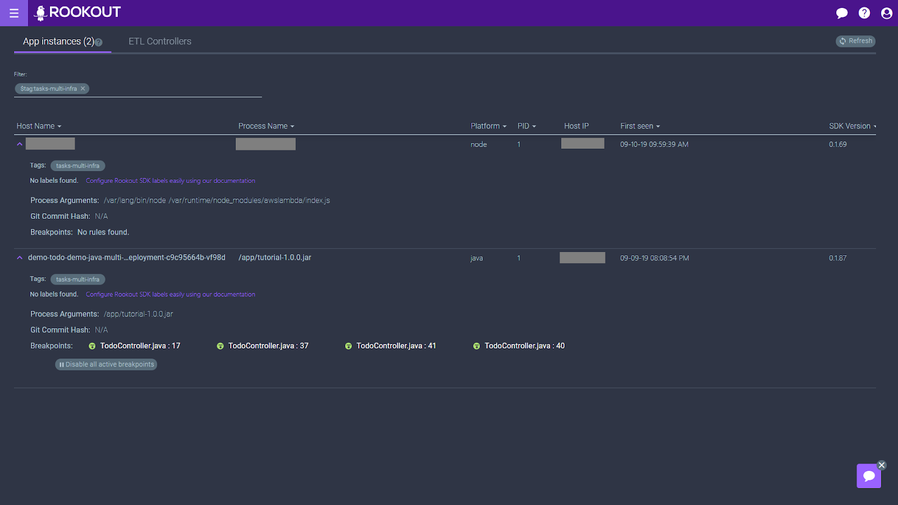The image size is (898, 505).
Task: Switch to the ETL Controllers tab
Action: pos(160,42)
